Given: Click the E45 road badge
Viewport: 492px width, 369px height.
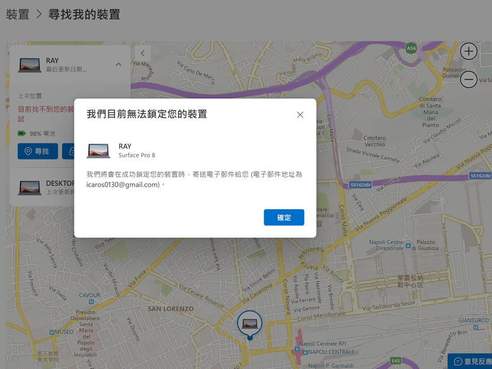Looking at the screenshot, I should (x=395, y=361).
